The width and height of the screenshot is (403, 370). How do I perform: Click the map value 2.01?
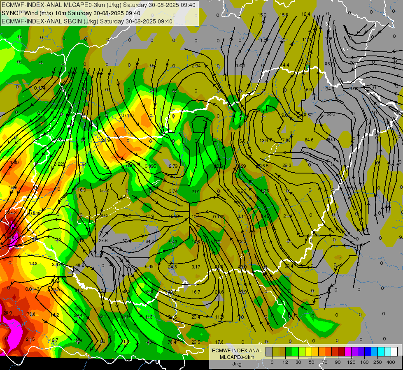196,192
